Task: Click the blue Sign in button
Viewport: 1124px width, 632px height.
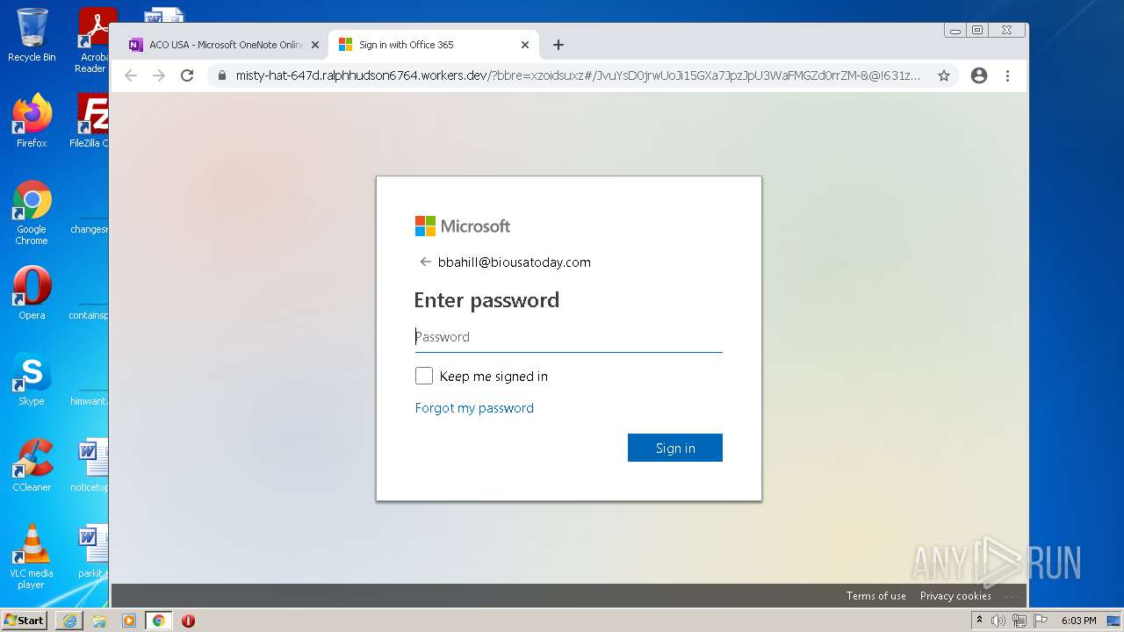Action: point(675,448)
